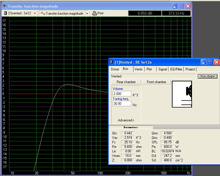Select Transfer function magnitude plot button

pyautogui.click(x=62, y=14)
